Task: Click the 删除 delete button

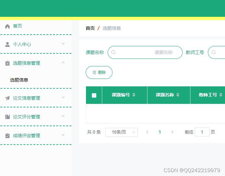Action: [99, 72]
